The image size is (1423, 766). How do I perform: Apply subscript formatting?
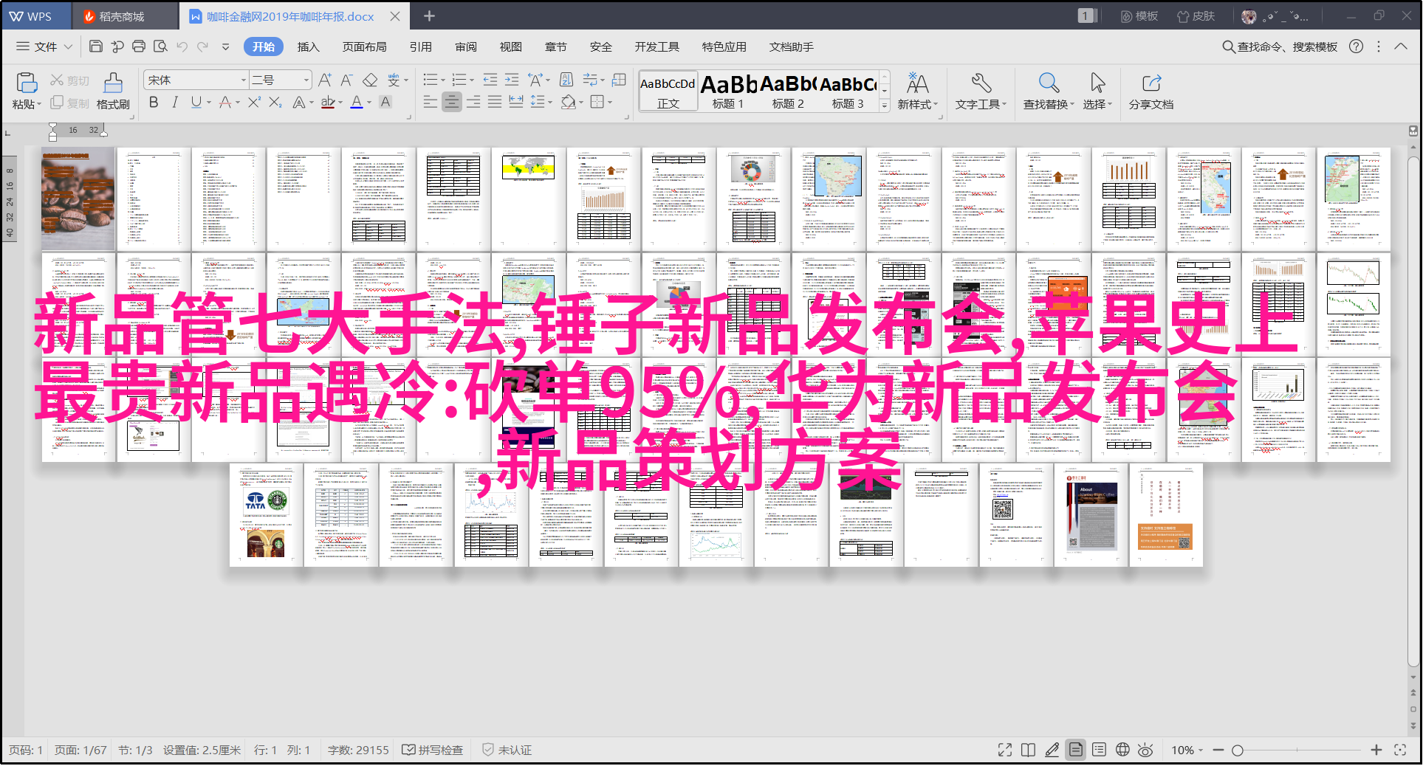pyautogui.click(x=275, y=103)
